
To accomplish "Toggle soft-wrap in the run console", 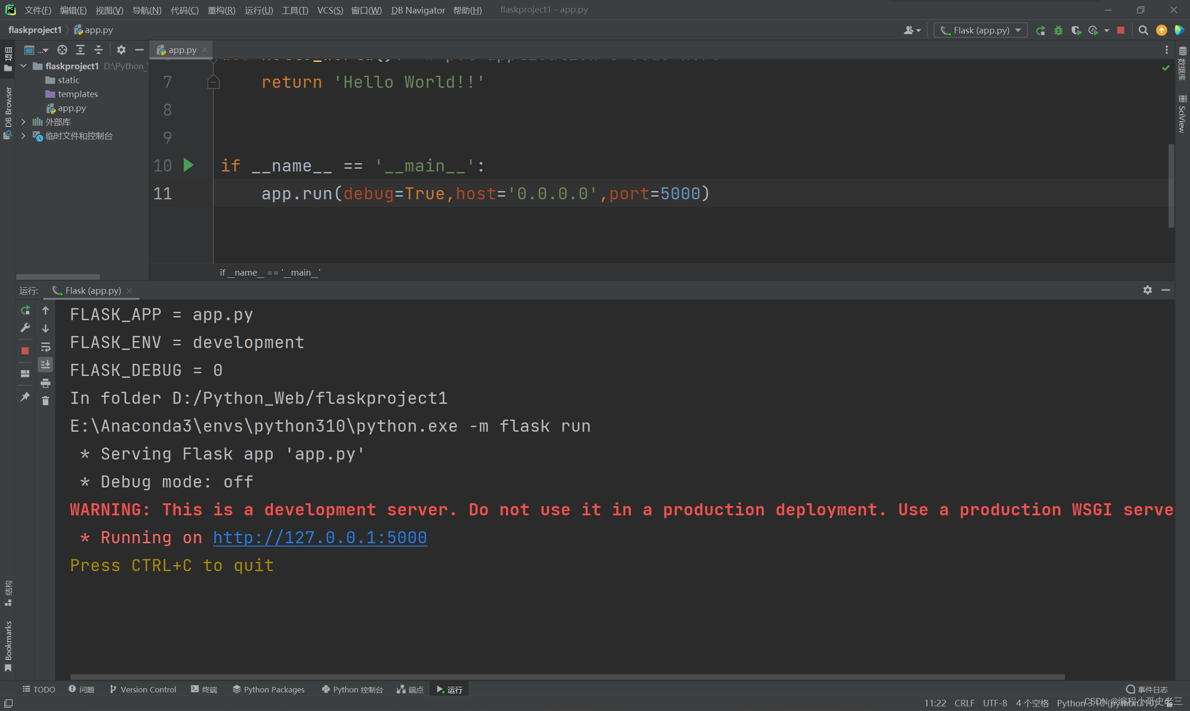I will tap(46, 348).
